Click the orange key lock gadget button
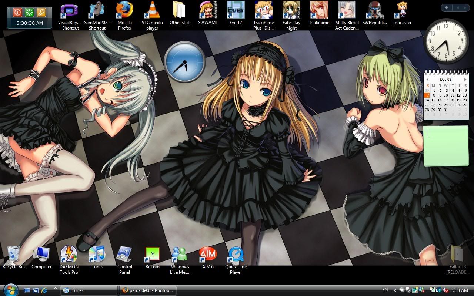Viewport: 474px width, 296px height. 41,13
